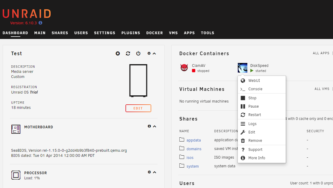Open the system share link
The height and width of the screenshot is (188, 333).
pos(193,166)
